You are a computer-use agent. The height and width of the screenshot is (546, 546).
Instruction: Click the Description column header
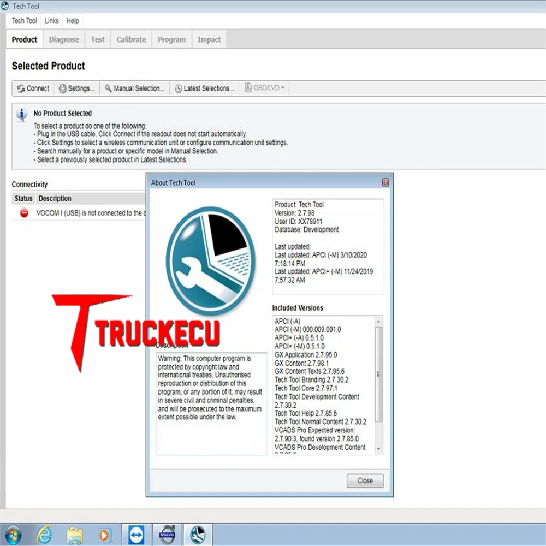click(x=90, y=199)
